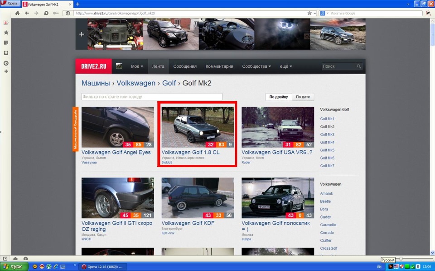Open the Лента tab
This screenshot has height=271, width=435.
(x=158, y=66)
